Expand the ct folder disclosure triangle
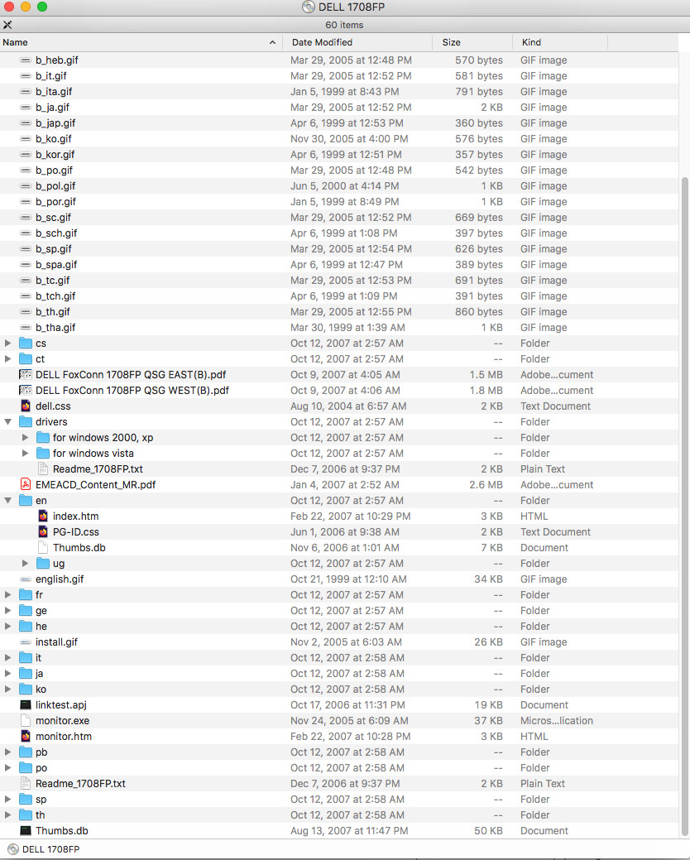 pyautogui.click(x=7, y=359)
